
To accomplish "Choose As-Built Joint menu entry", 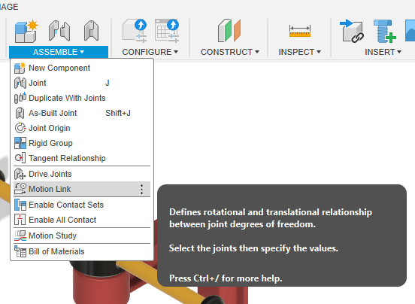I will point(82,114).
